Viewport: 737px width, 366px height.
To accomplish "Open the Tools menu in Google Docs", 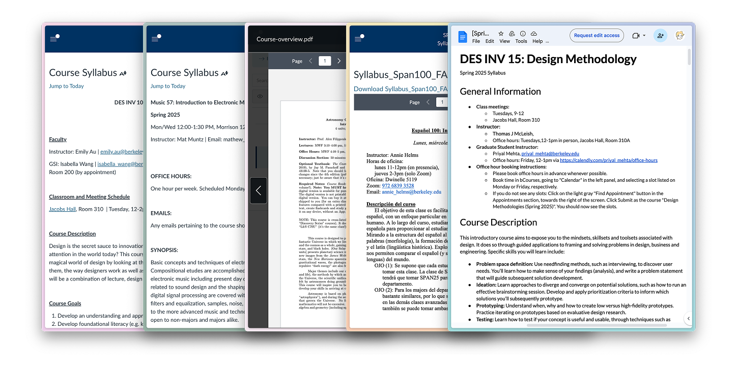I will (521, 41).
